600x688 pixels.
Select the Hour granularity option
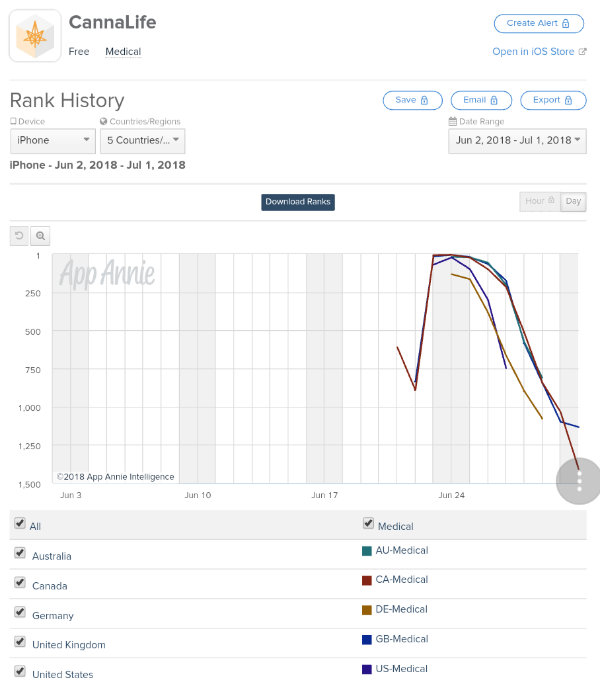pos(540,201)
